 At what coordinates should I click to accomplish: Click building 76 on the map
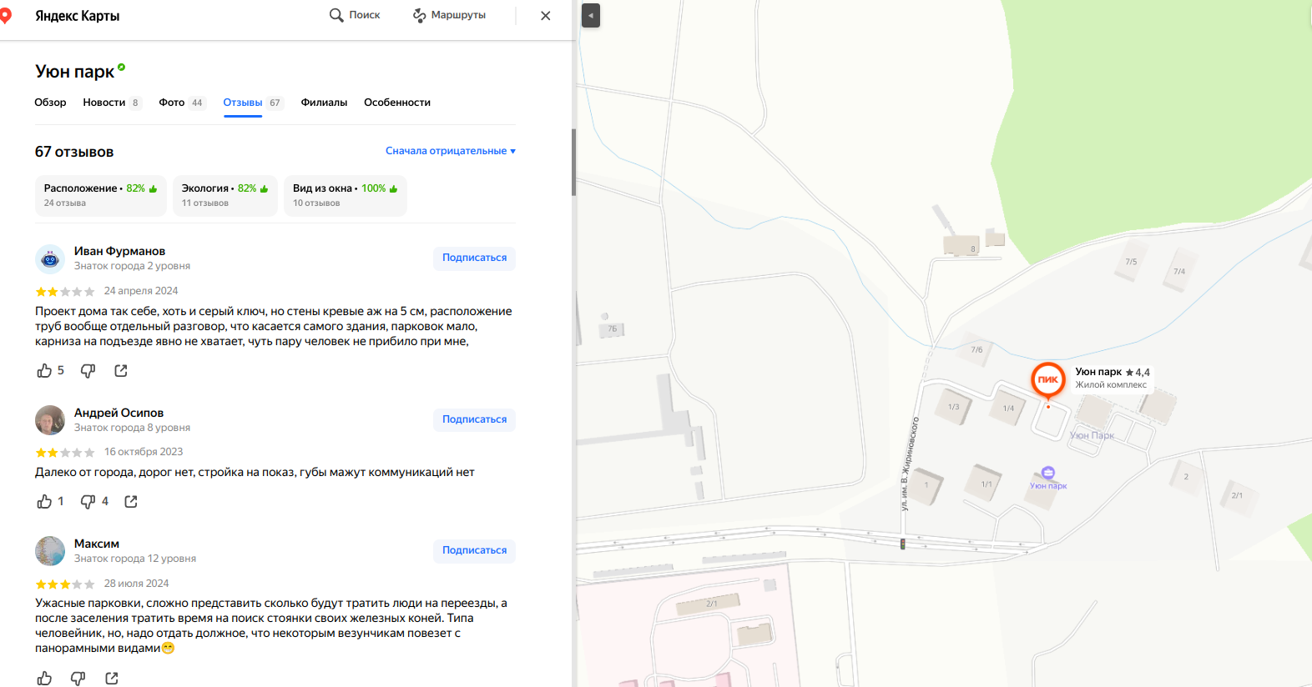[612, 328]
